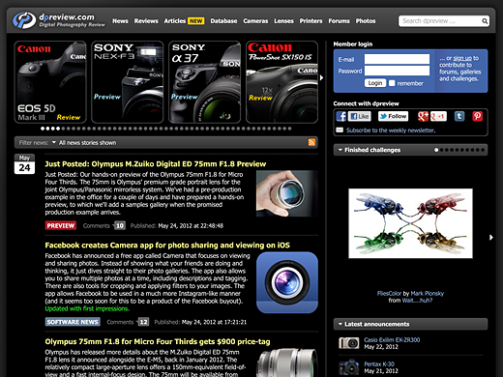The width and height of the screenshot is (503, 377).
Task: Click the dpreview.com logo
Action: click(59, 20)
